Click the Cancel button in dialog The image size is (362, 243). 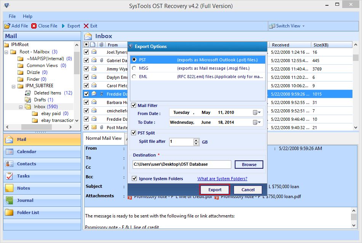point(248,190)
